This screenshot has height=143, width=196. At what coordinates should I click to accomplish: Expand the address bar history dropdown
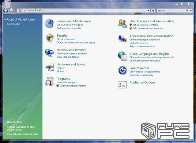pyautogui.click(x=149, y=11)
